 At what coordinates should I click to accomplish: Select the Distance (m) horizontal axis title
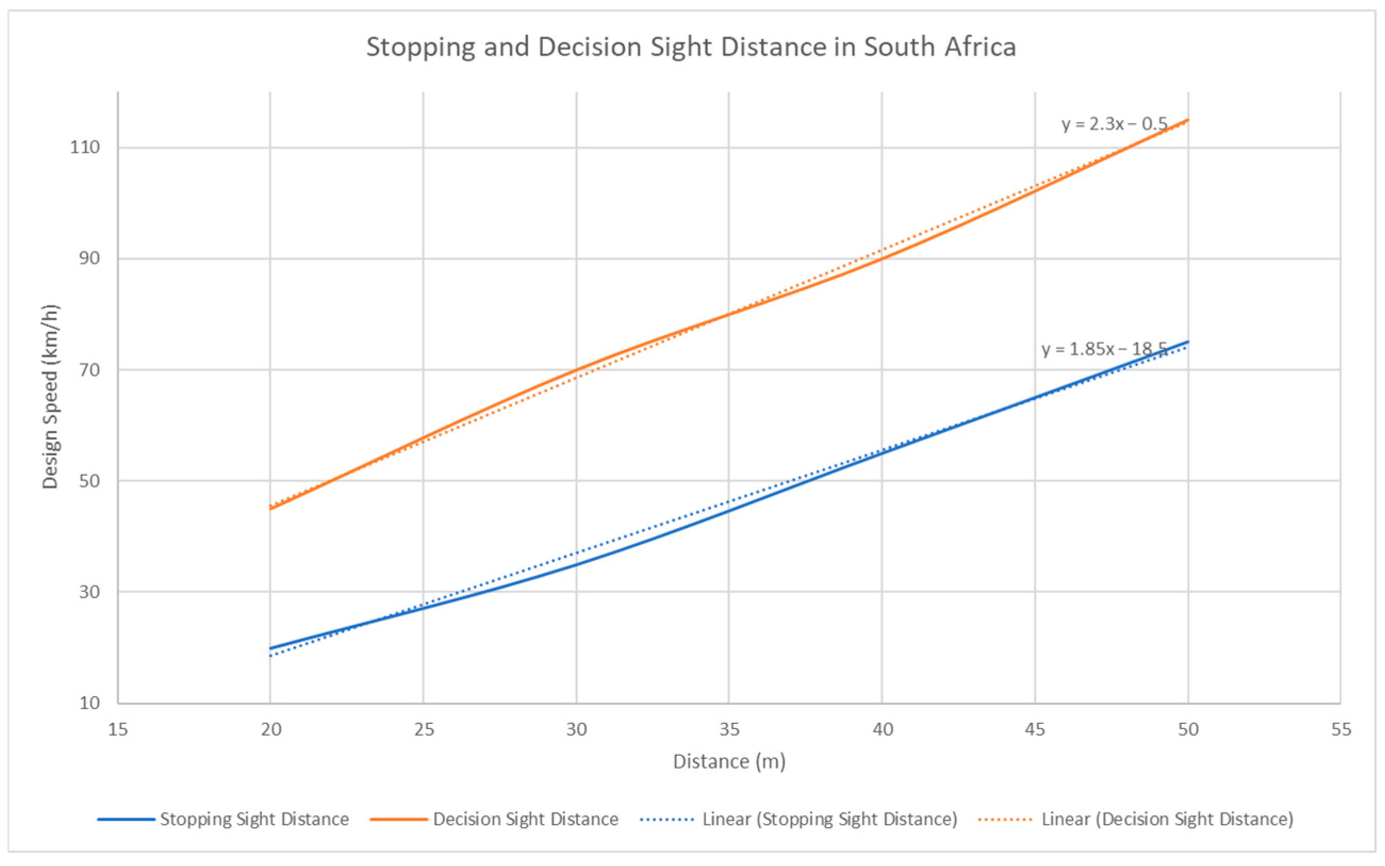point(729,761)
